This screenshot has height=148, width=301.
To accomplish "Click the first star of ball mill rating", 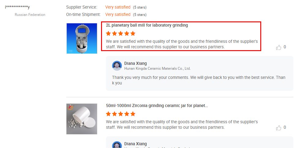I will pyautogui.click(x=108, y=34).
